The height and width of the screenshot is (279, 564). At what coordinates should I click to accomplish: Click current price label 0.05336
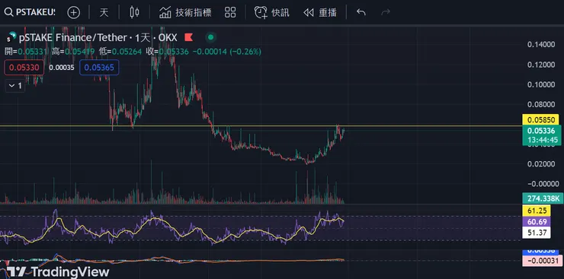click(541, 131)
